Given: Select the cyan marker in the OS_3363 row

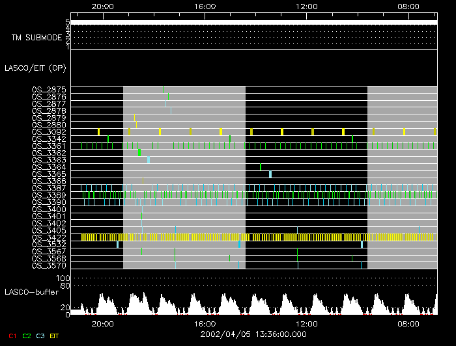Looking at the screenshot, I should tap(149, 159).
